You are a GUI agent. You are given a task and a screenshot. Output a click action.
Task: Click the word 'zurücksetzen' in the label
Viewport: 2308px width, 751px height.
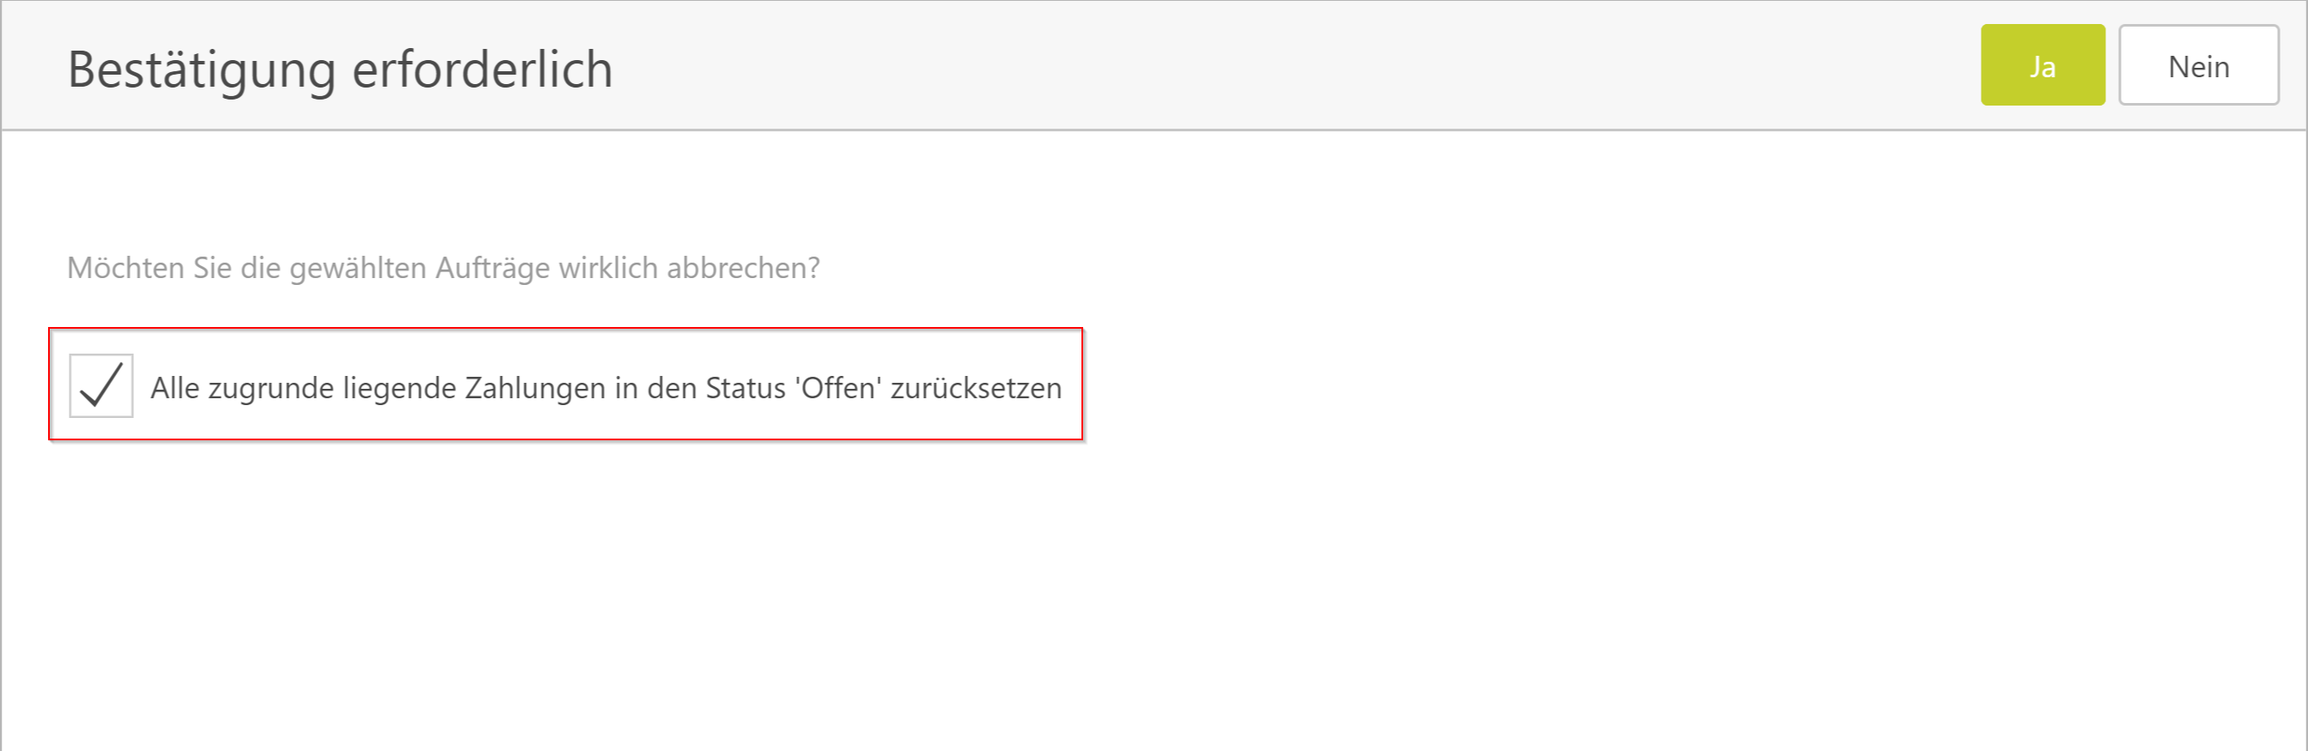[x=976, y=389]
